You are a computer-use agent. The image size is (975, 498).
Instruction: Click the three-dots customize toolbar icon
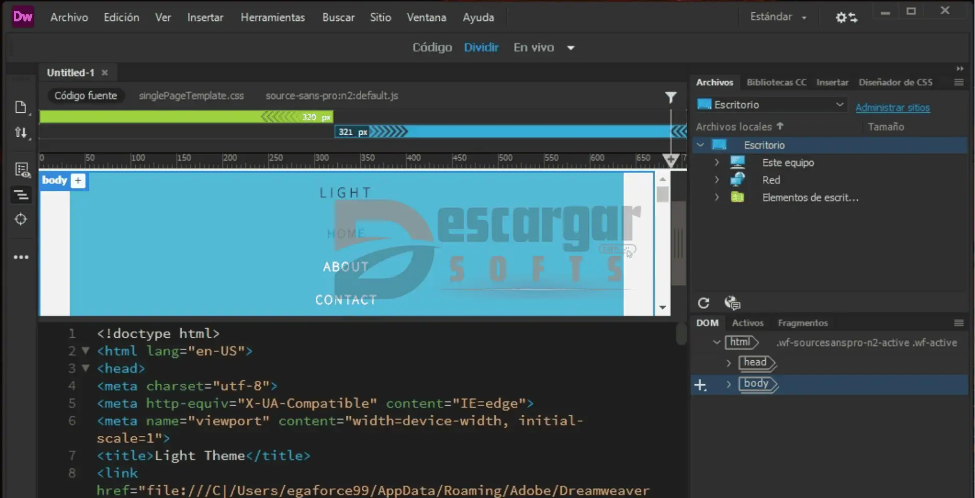coord(21,257)
